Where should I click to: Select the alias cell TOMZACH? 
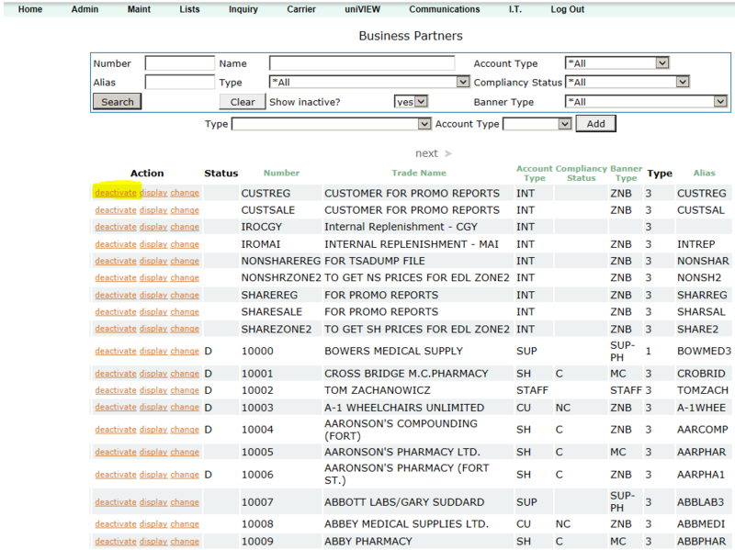703,390
